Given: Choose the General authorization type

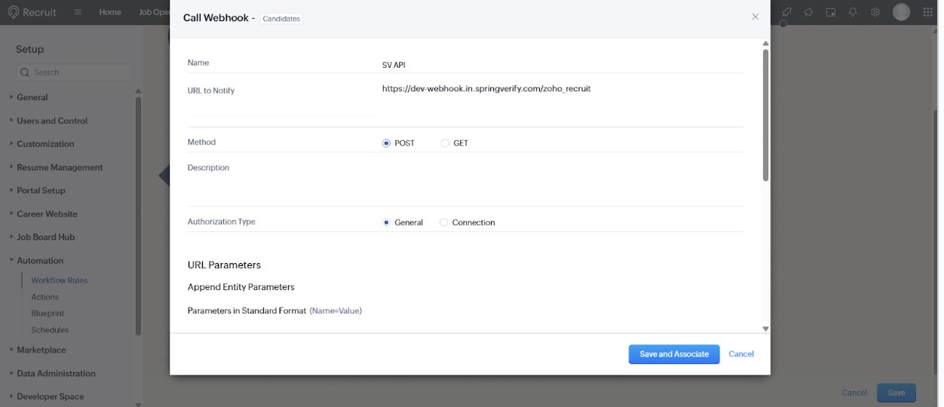Looking at the screenshot, I should point(387,222).
